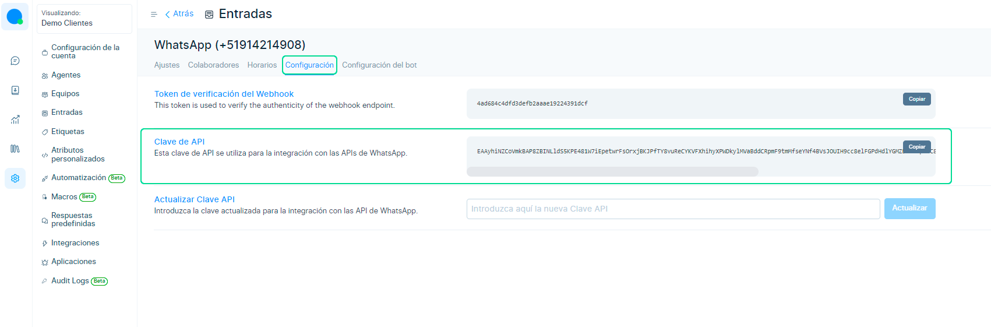The image size is (991, 327).
Task: Open the conversations chat icon in left rail
Action: pyautogui.click(x=15, y=61)
